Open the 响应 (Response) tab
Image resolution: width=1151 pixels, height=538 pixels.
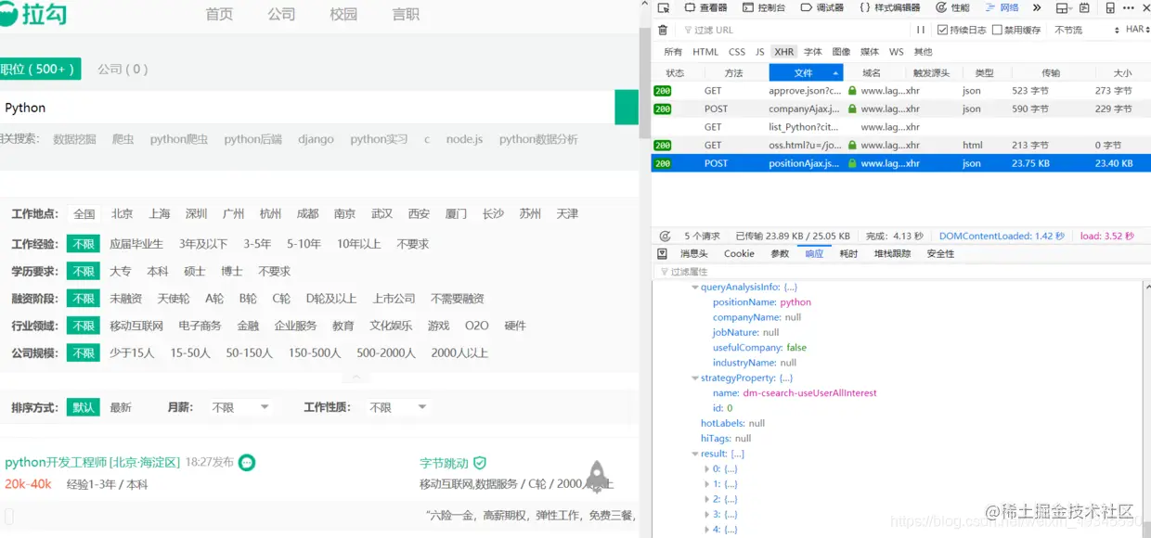pyautogui.click(x=814, y=253)
